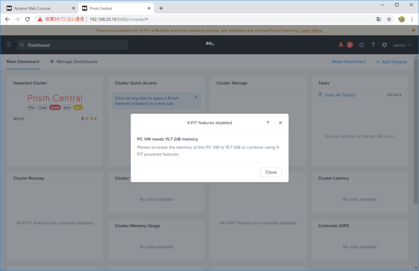The width and height of the screenshot is (419, 271).
Task: Click Add Widgets link
Action: [x=391, y=62]
